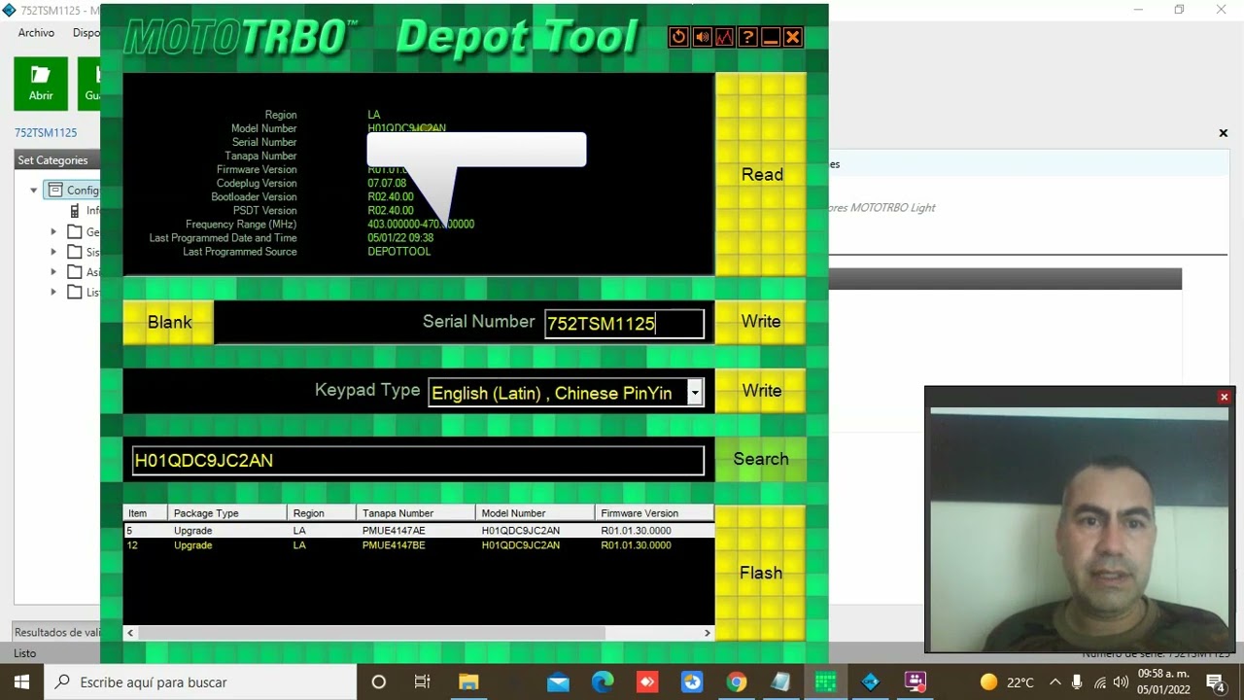
Task: Open the notification center icon
Action: [x=1215, y=682]
